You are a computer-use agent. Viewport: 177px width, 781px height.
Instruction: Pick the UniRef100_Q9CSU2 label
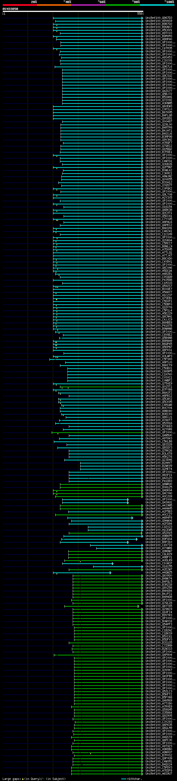coord(159,76)
